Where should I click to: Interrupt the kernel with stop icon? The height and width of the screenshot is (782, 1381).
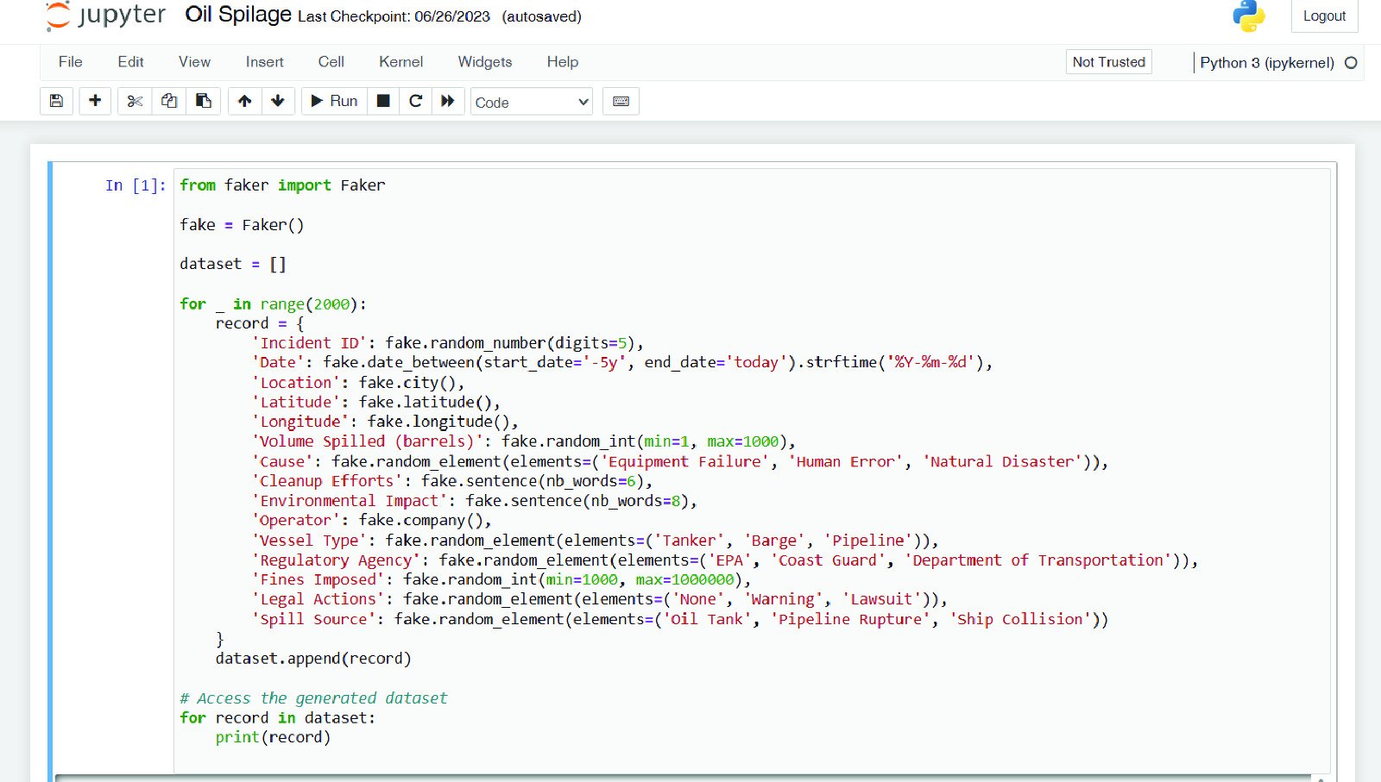point(383,101)
